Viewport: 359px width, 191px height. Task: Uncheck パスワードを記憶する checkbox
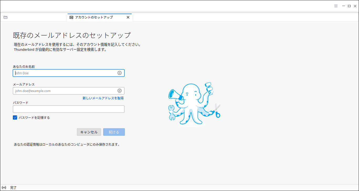(15, 117)
